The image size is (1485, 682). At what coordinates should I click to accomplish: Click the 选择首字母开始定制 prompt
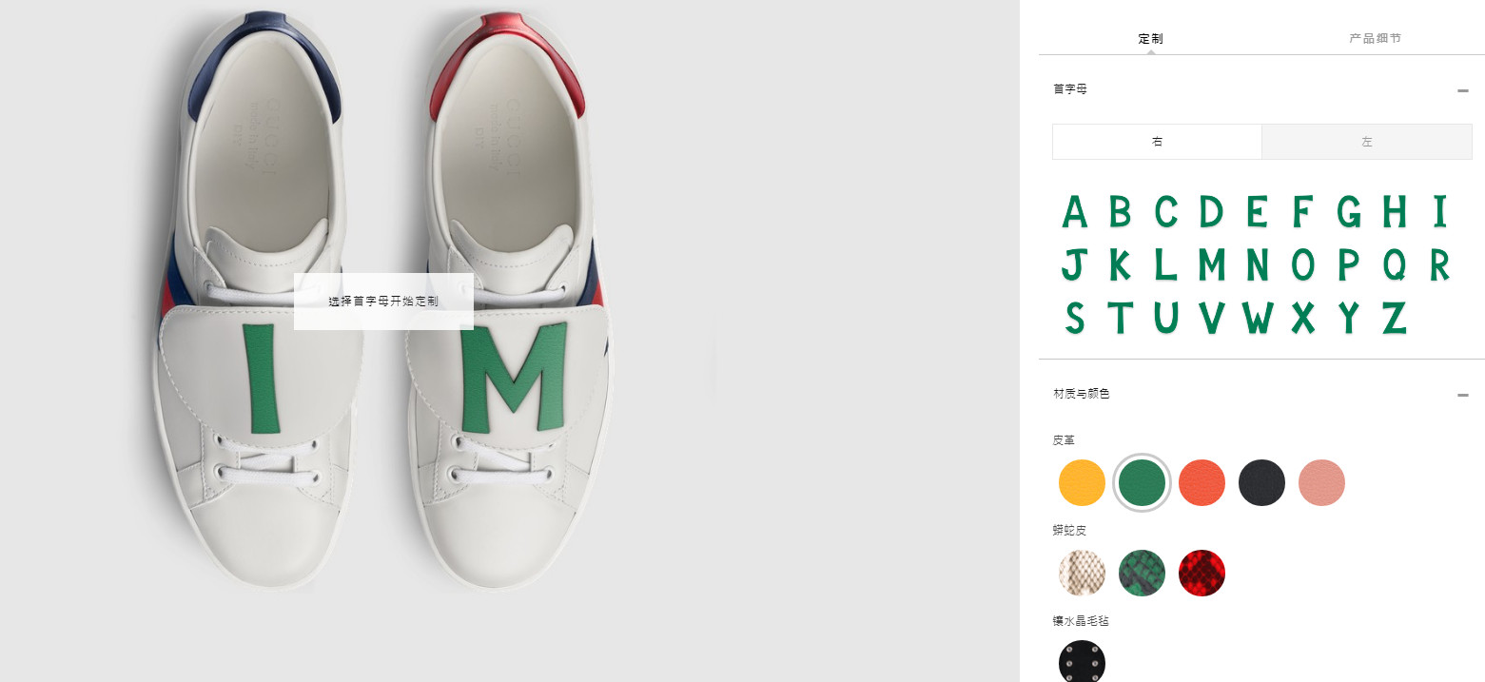tap(383, 302)
